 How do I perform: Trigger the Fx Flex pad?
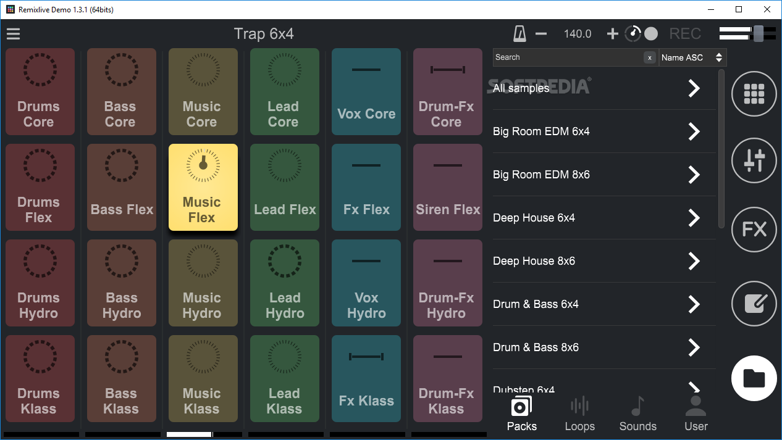click(366, 188)
